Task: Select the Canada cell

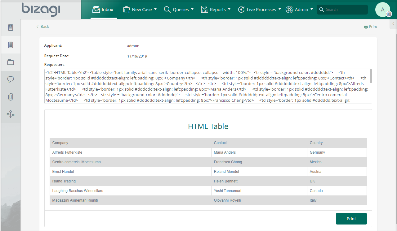Action: pyautogui.click(x=337, y=191)
